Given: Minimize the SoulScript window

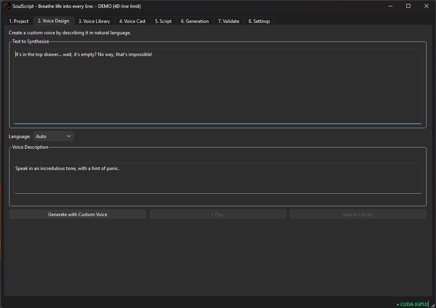Looking at the screenshot, I should pos(391,6).
